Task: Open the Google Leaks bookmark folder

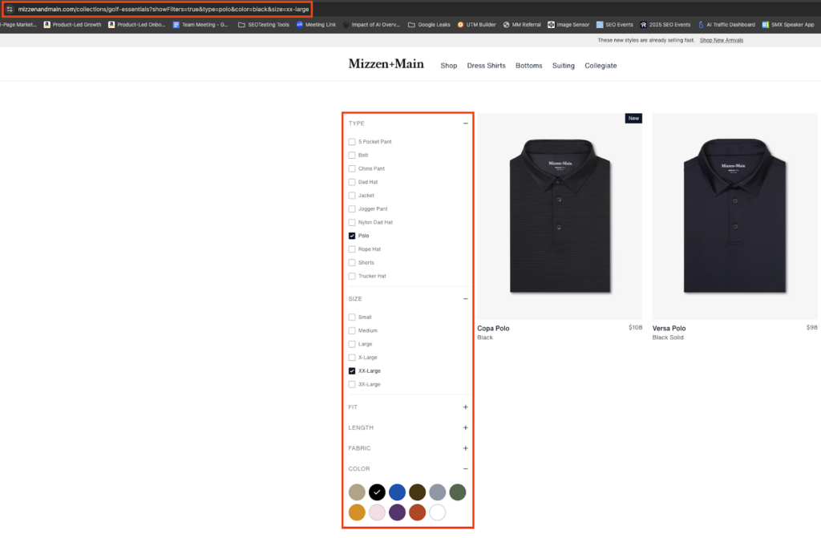Action: 429,25
